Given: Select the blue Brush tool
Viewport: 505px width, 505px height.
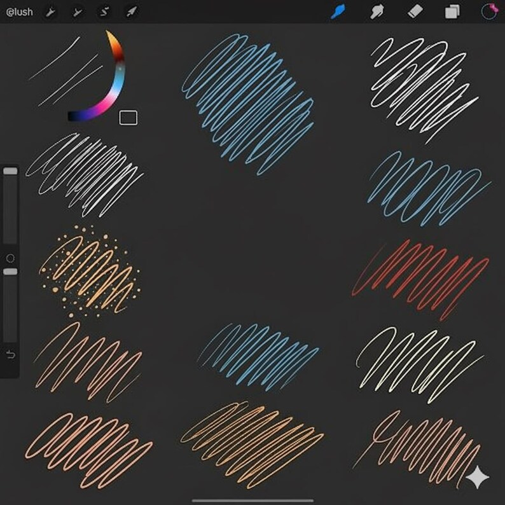Looking at the screenshot, I should tap(338, 12).
